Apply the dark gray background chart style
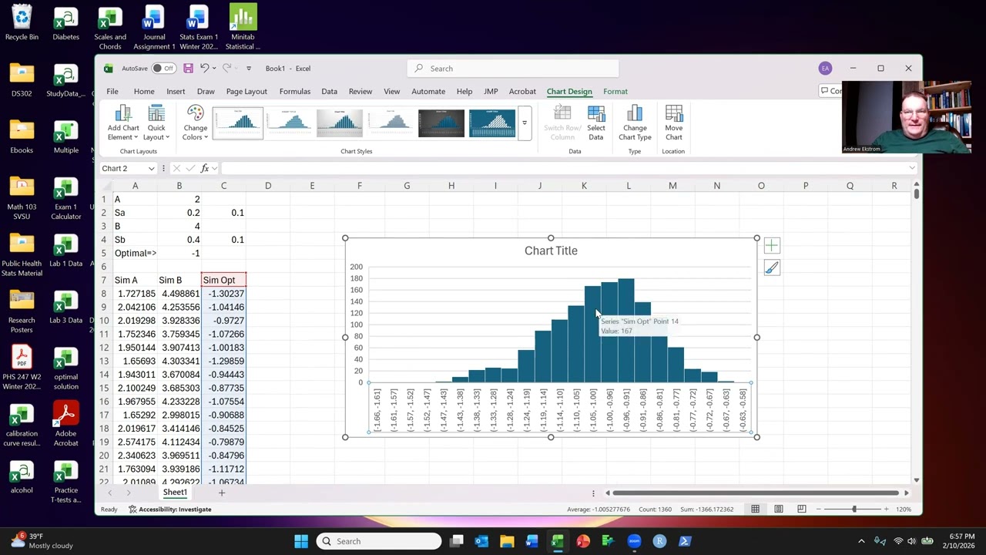The width and height of the screenshot is (986, 555). click(x=441, y=123)
